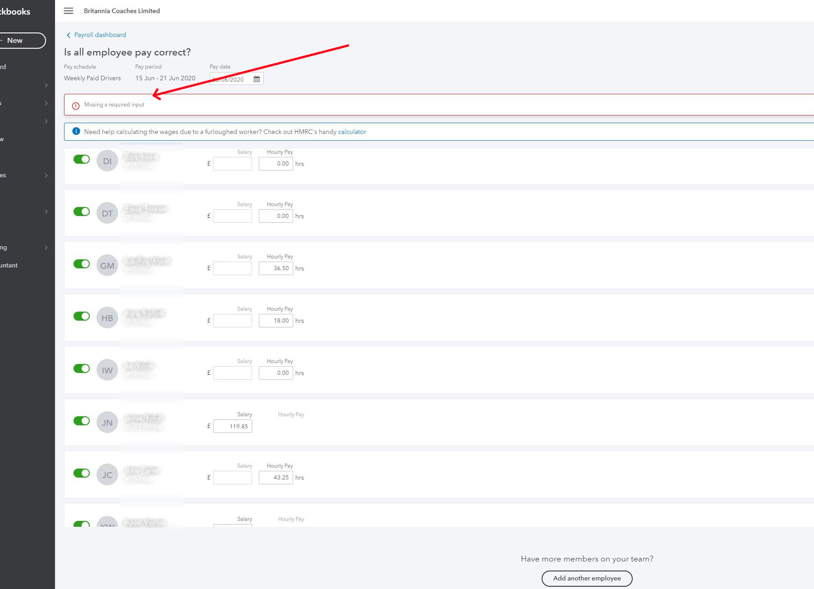Click Add another employee button
The width and height of the screenshot is (814, 589).
click(x=587, y=578)
